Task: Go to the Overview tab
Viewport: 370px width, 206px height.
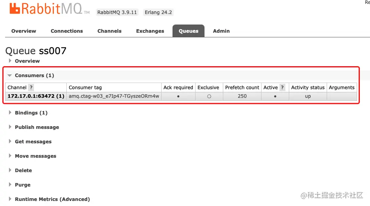Action: (23, 31)
